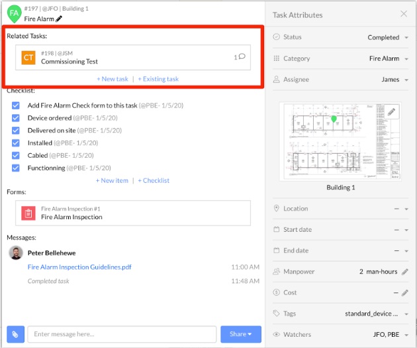Click the '#197 | @JFO | Building 1' header
417x348 pixels.
56,9
